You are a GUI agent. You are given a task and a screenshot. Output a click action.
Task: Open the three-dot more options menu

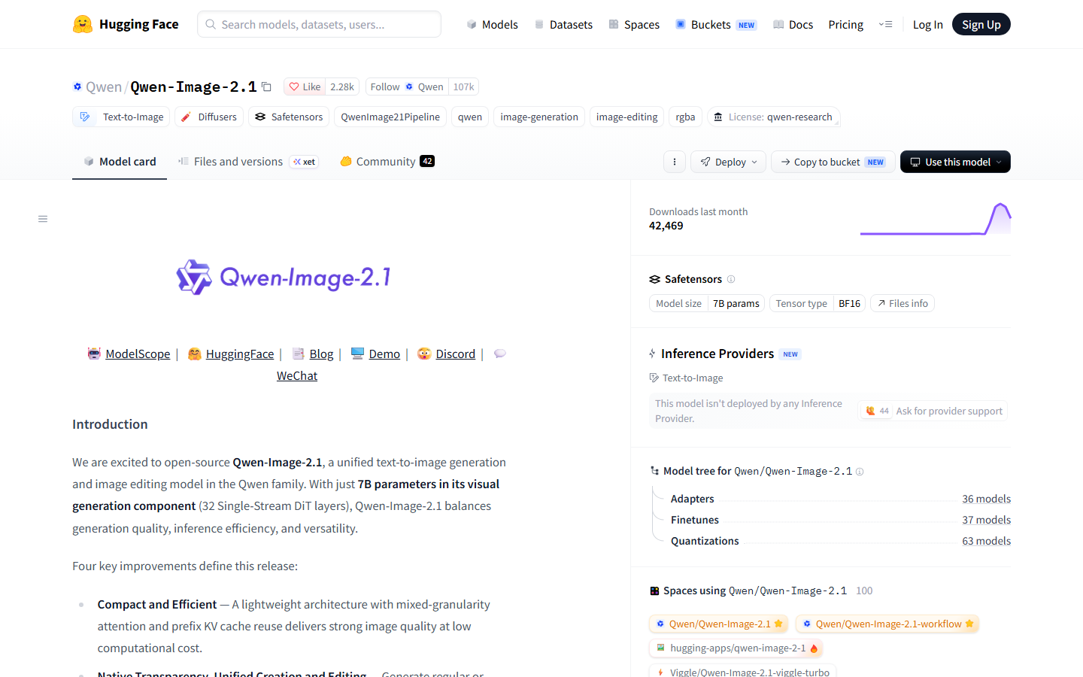675,162
